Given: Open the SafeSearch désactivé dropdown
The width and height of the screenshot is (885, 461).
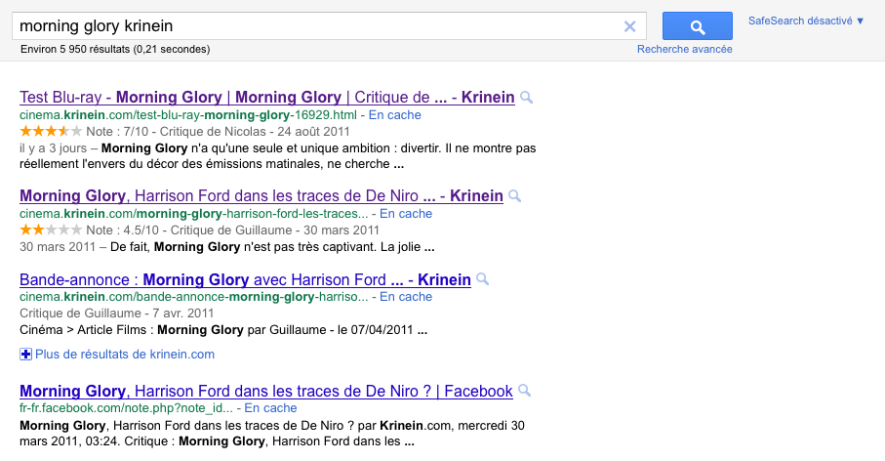Looking at the screenshot, I should click(806, 21).
